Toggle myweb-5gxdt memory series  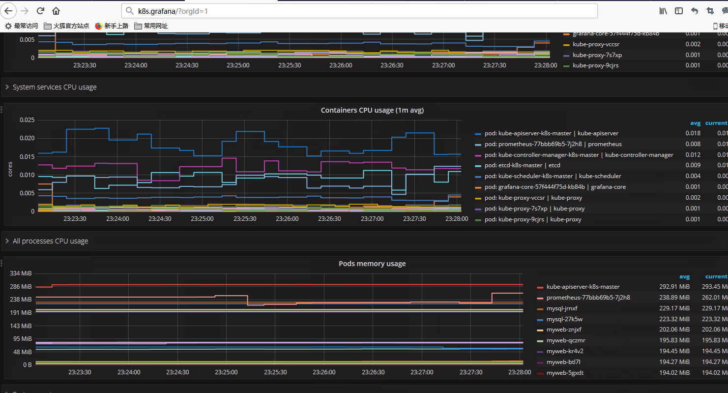[x=565, y=373]
